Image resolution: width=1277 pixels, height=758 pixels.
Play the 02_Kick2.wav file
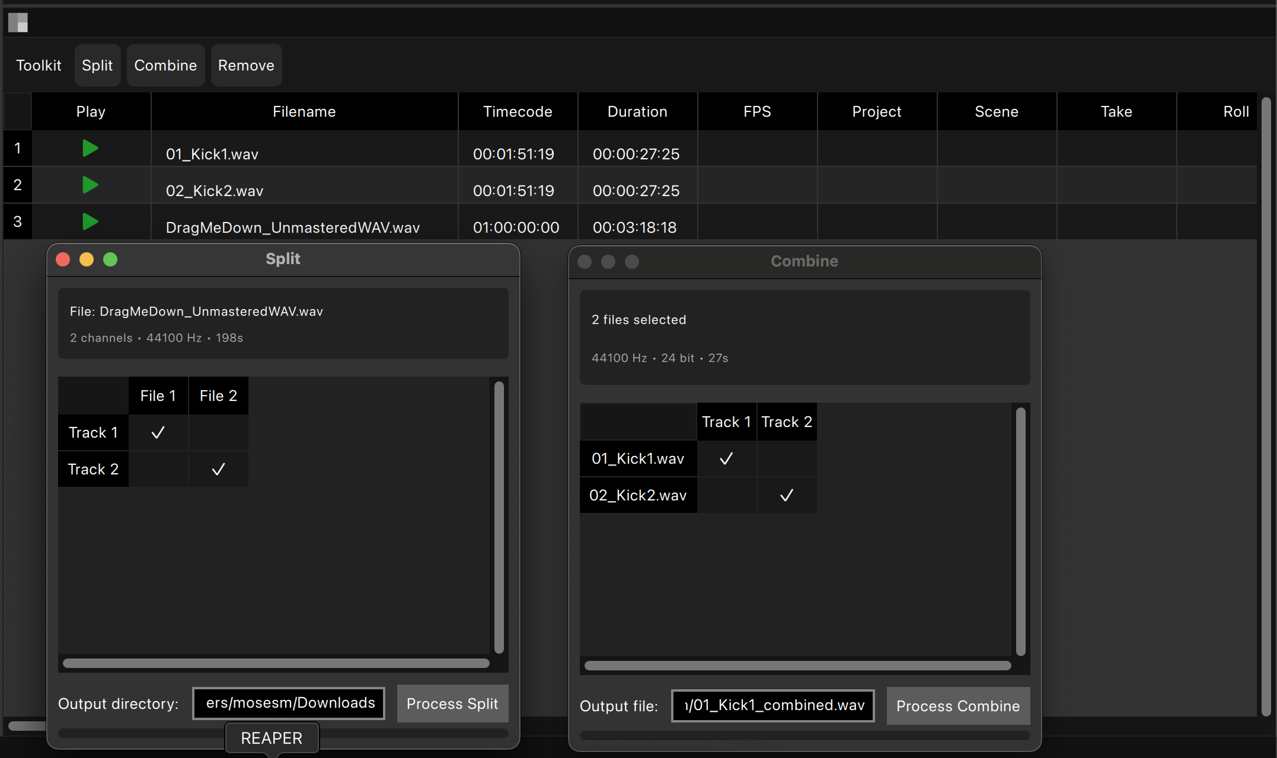pyautogui.click(x=90, y=185)
